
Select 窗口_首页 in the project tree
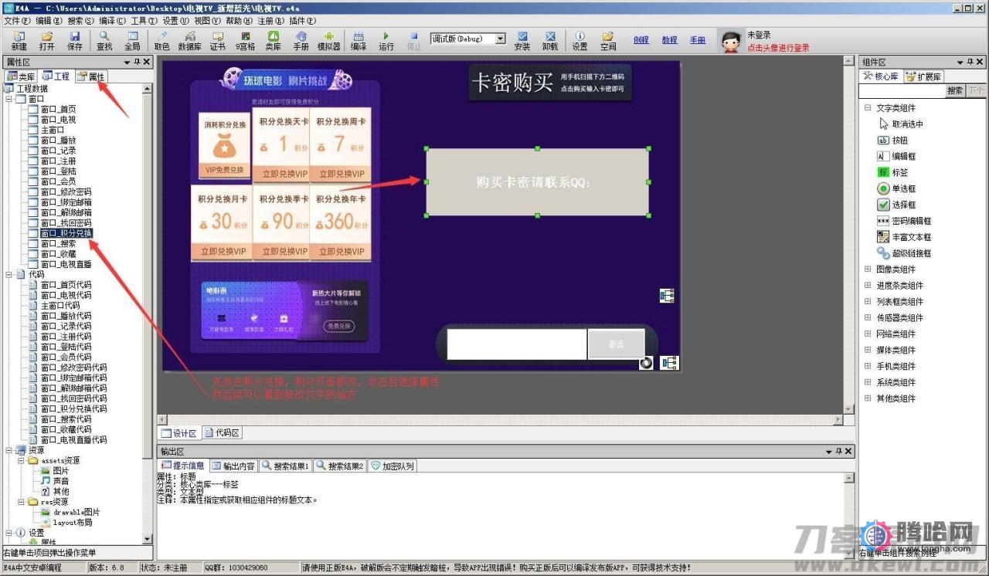point(58,110)
